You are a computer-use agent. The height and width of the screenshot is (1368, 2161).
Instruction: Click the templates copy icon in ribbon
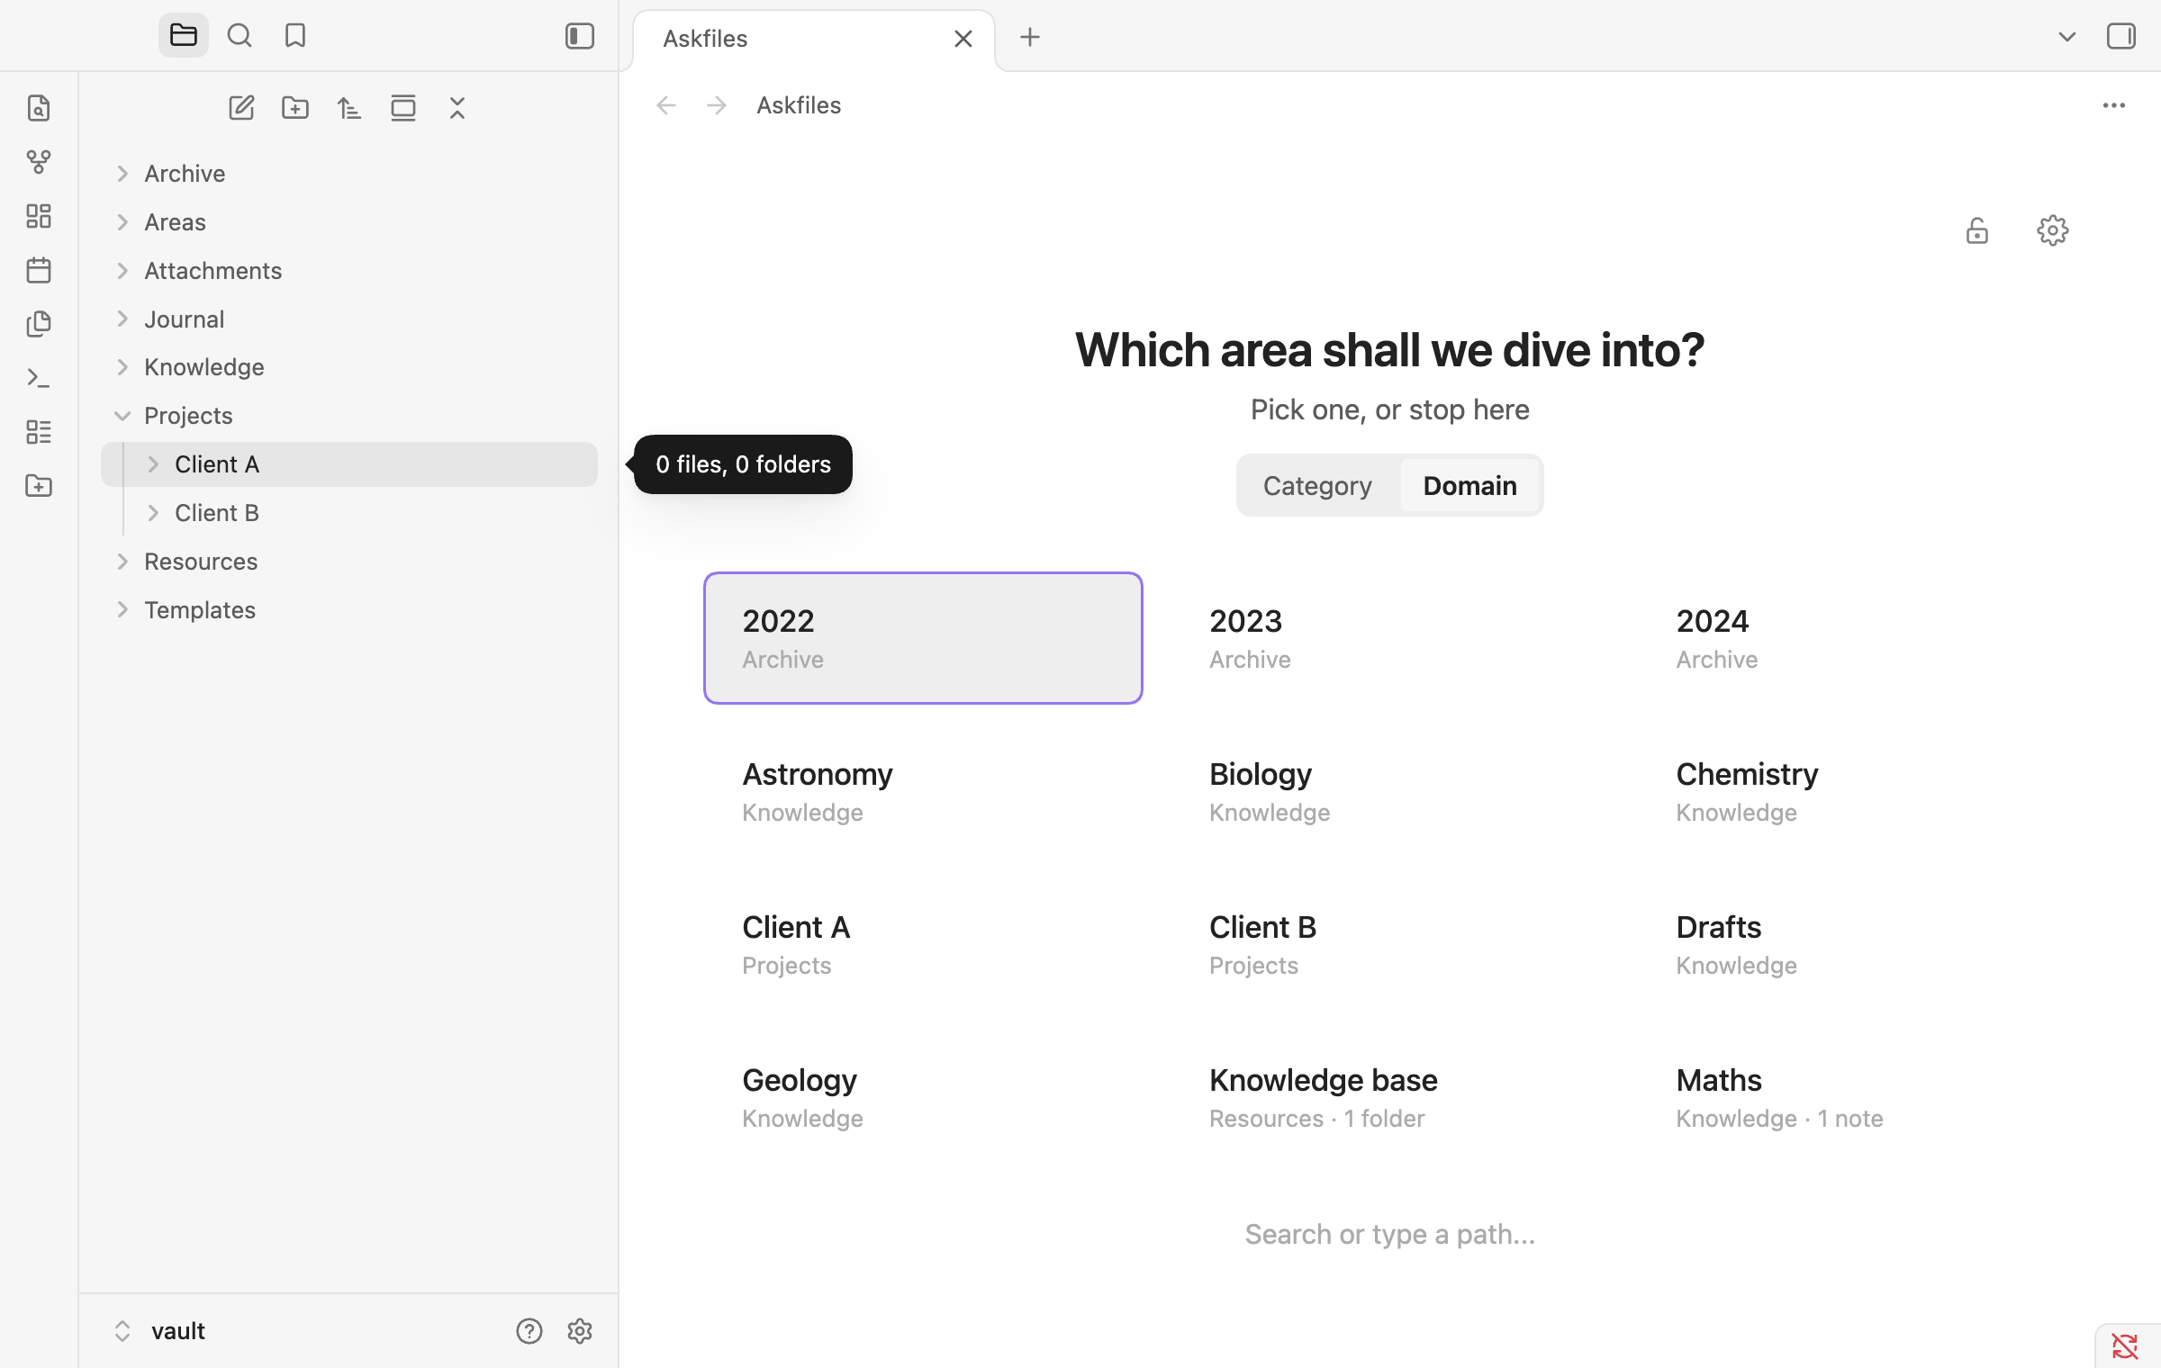(39, 324)
